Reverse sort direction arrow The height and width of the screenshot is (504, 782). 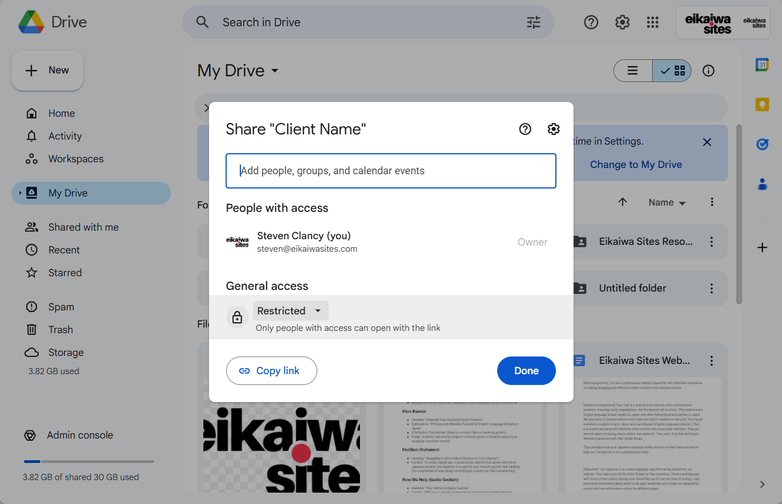(x=623, y=202)
